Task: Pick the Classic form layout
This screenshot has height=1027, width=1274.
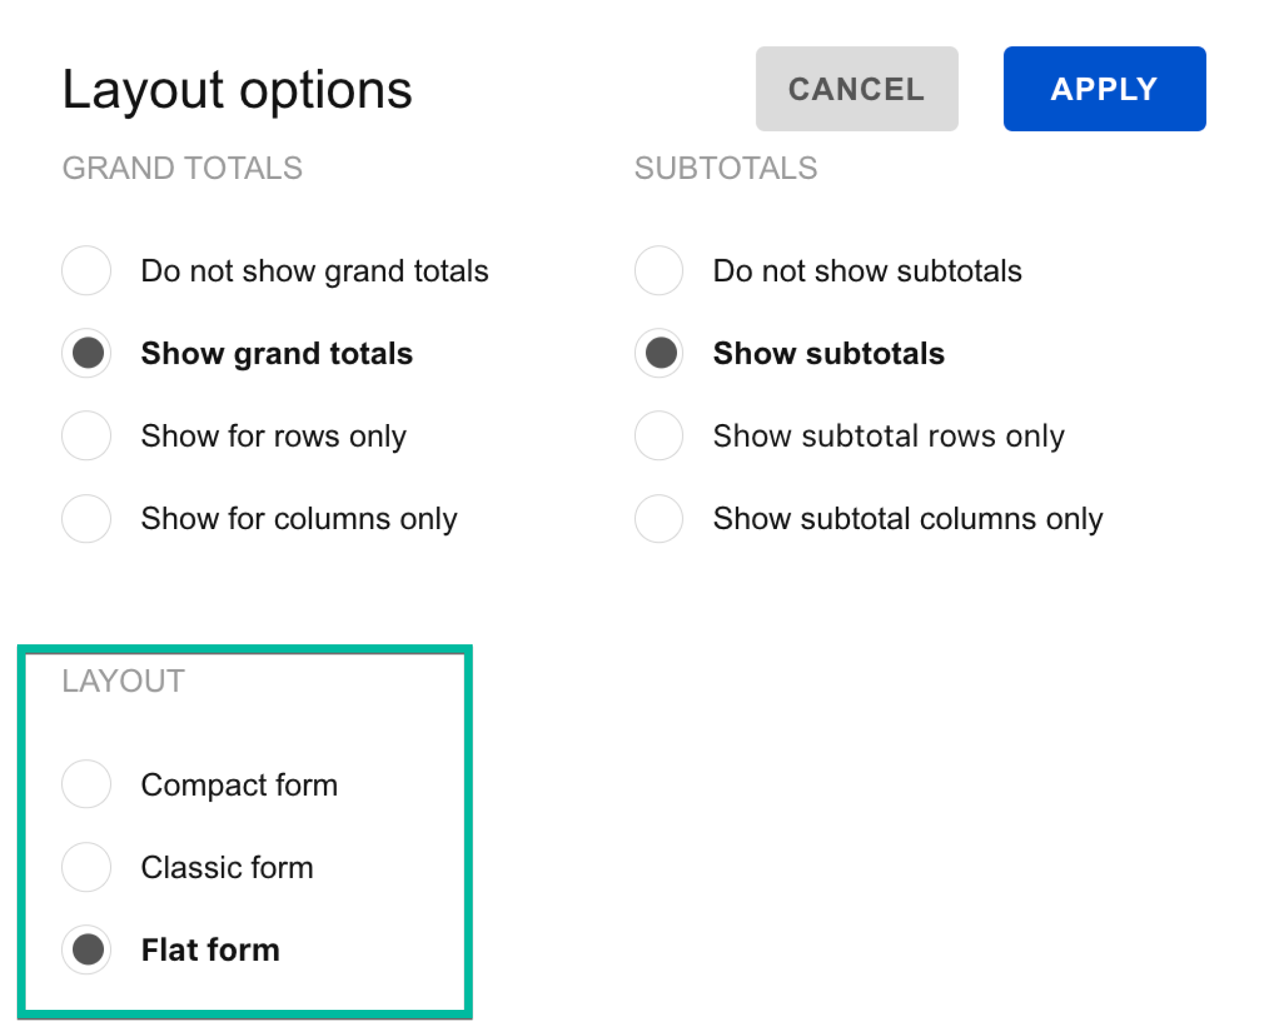Action: point(87,867)
